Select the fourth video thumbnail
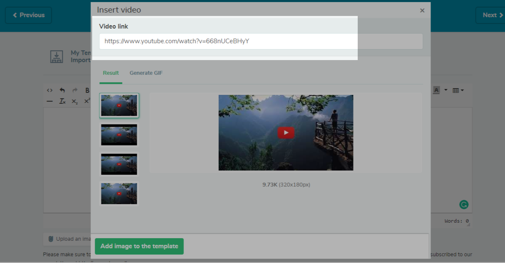The width and height of the screenshot is (505, 263). click(x=119, y=193)
